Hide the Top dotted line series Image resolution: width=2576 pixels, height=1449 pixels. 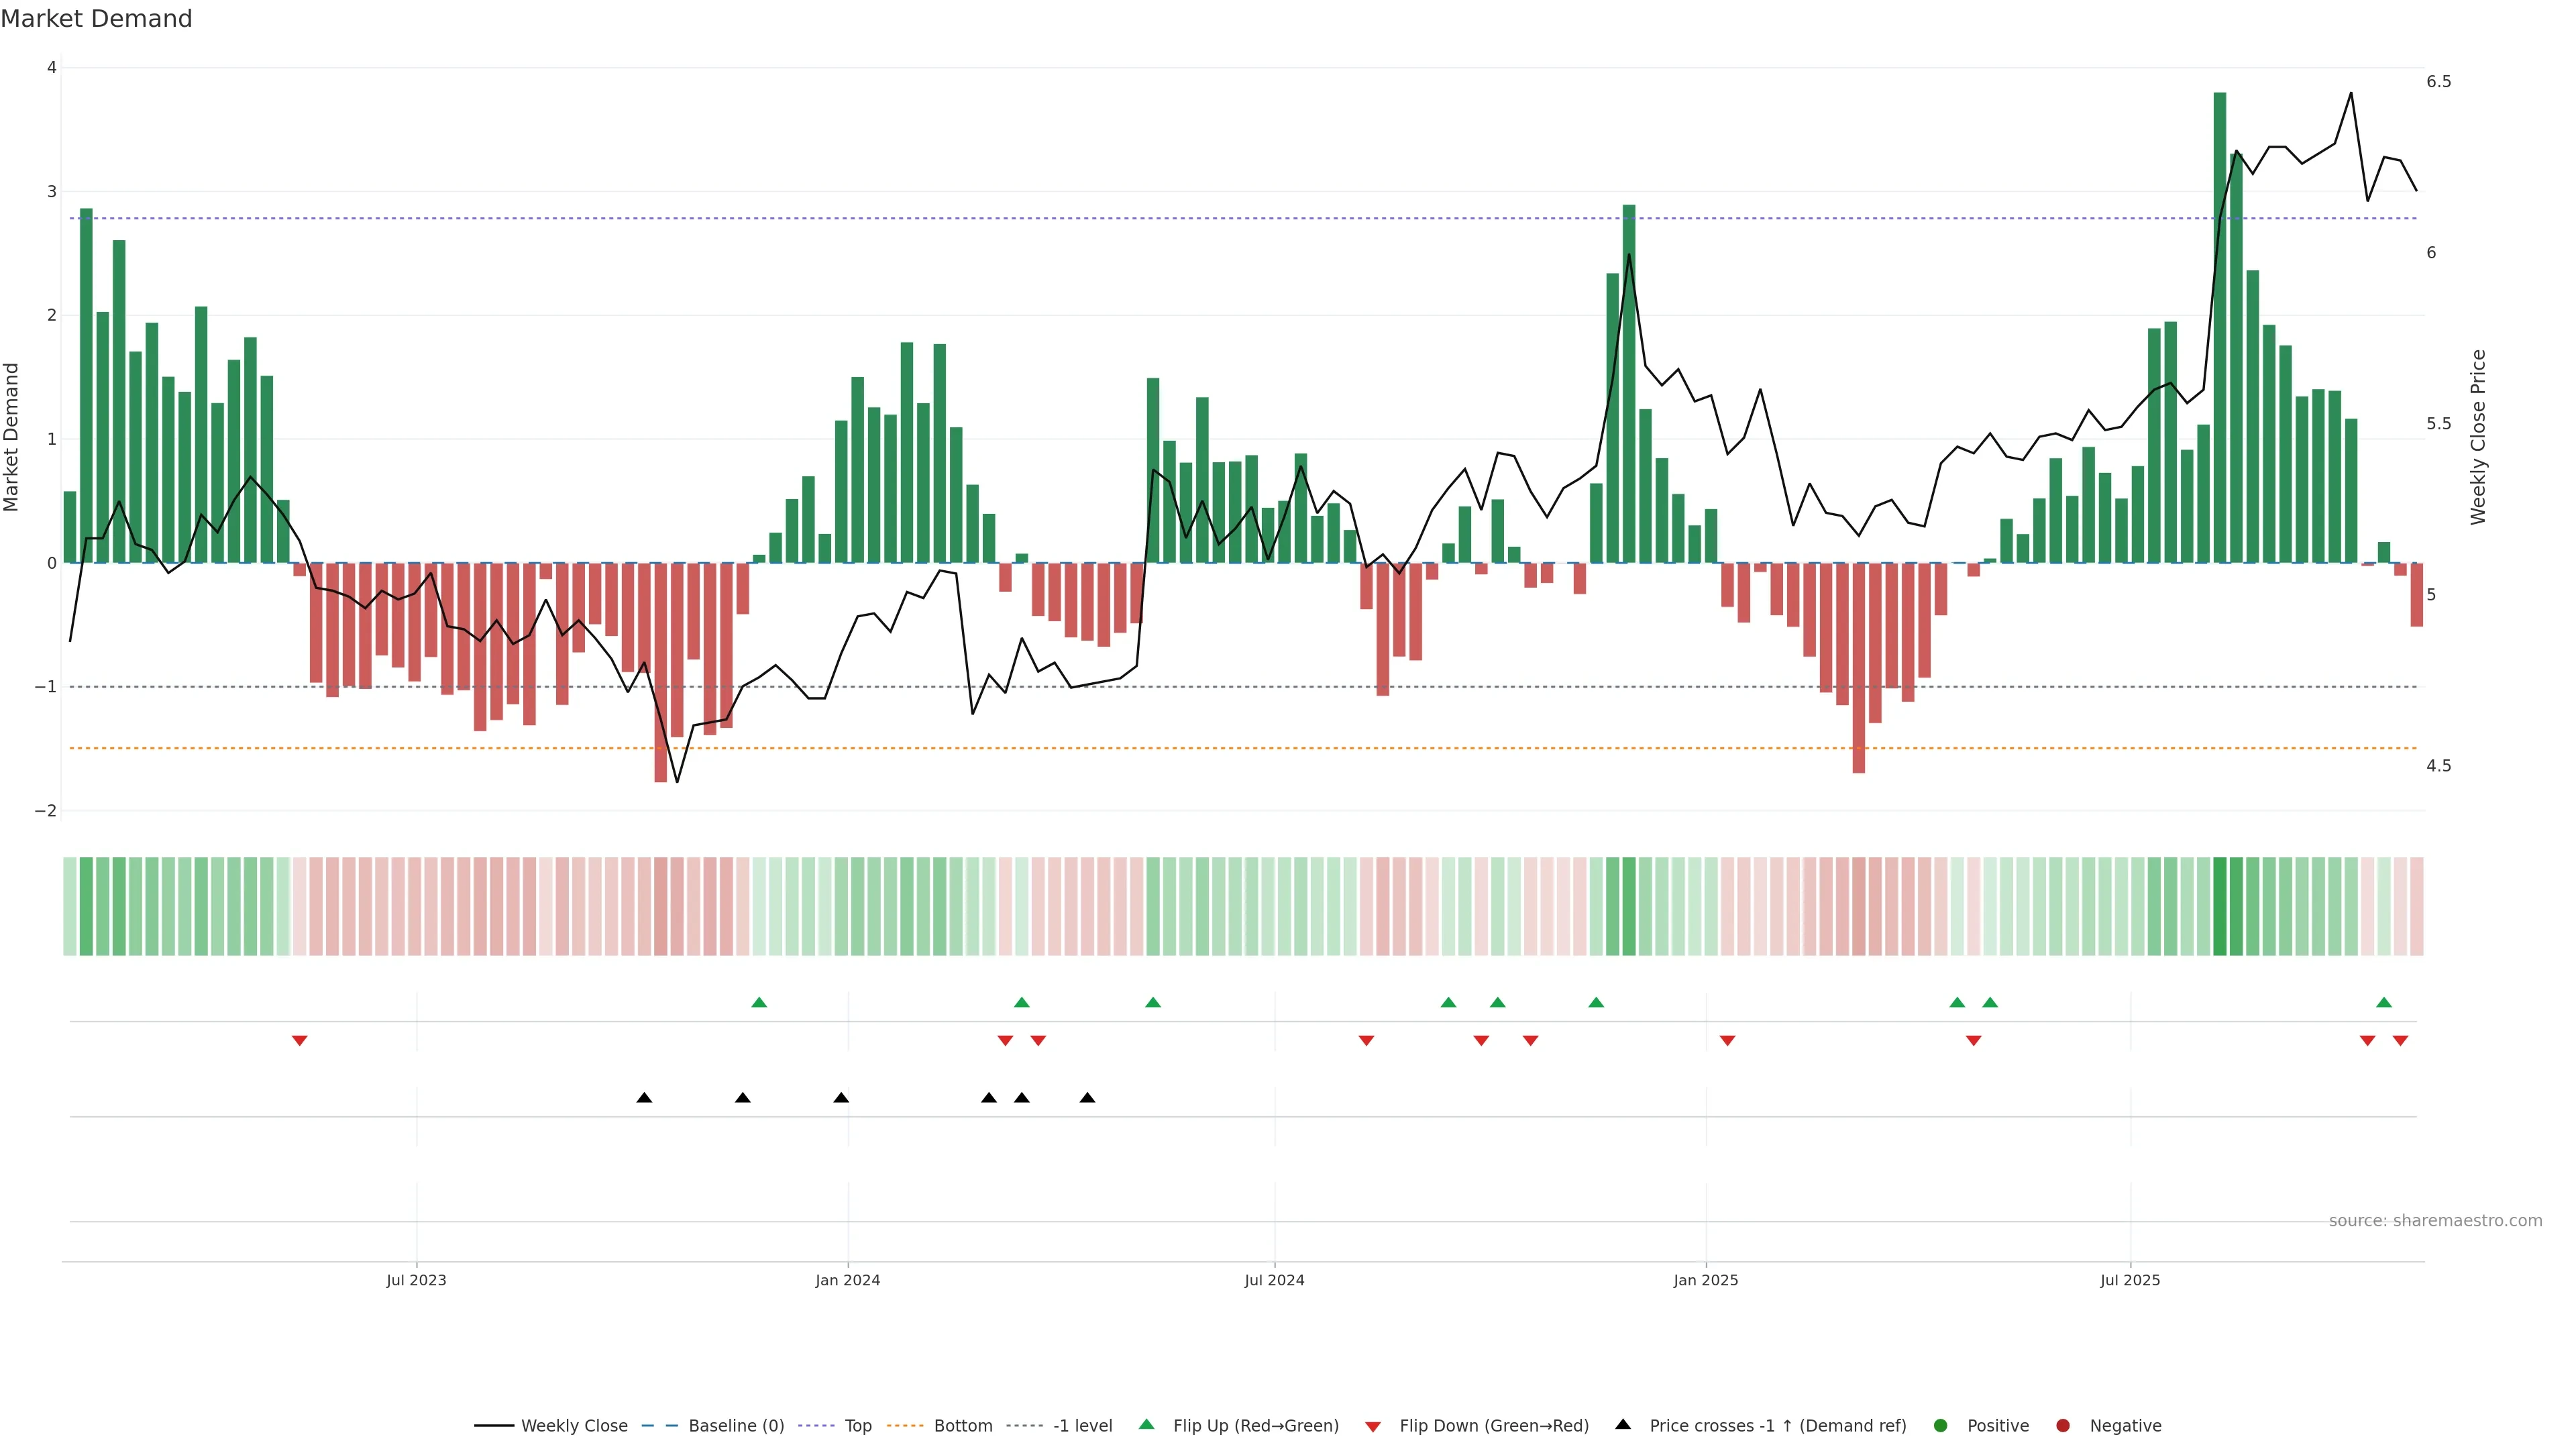point(857,1426)
